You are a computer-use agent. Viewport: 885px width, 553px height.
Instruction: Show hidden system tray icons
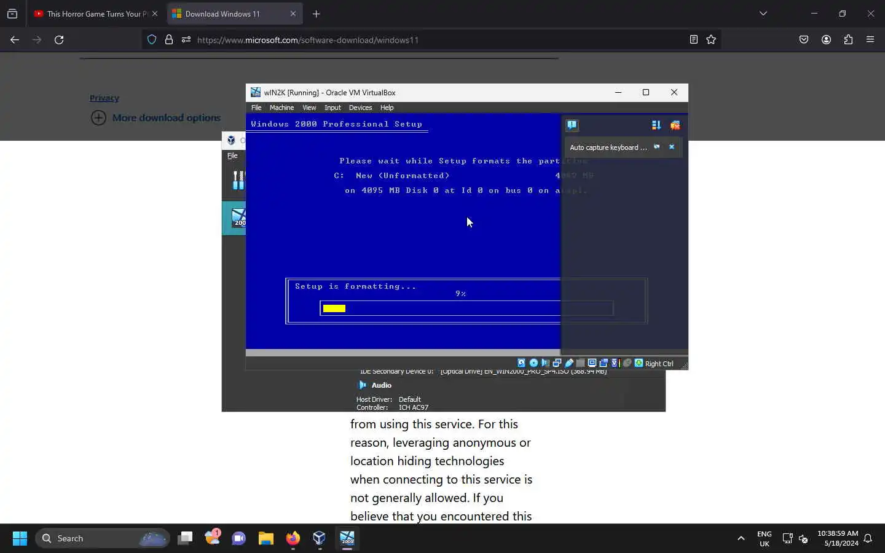(741, 538)
